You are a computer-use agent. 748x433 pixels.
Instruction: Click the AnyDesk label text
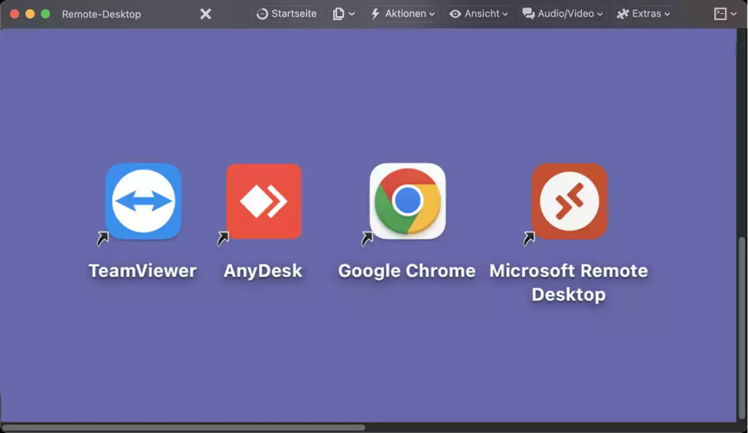(x=263, y=271)
